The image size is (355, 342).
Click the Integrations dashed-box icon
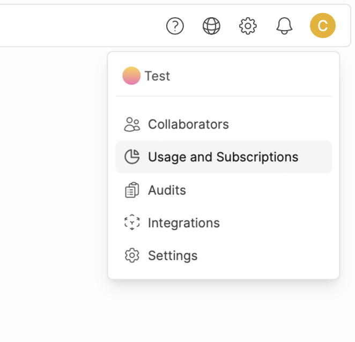tap(131, 223)
